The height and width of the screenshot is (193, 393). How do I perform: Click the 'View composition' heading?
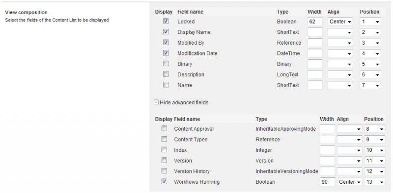pos(27,12)
